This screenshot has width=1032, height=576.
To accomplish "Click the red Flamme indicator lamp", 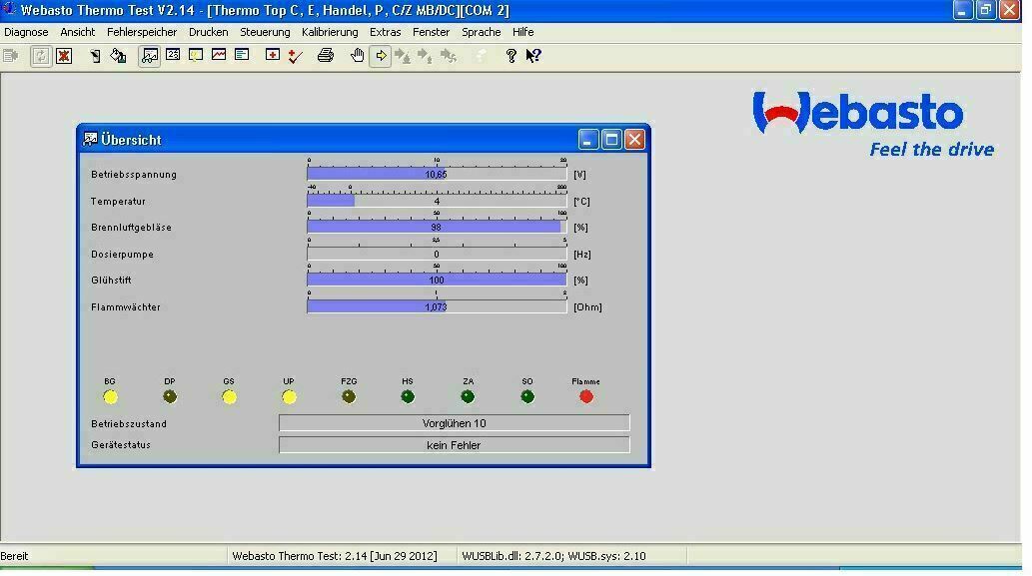I will (x=586, y=396).
